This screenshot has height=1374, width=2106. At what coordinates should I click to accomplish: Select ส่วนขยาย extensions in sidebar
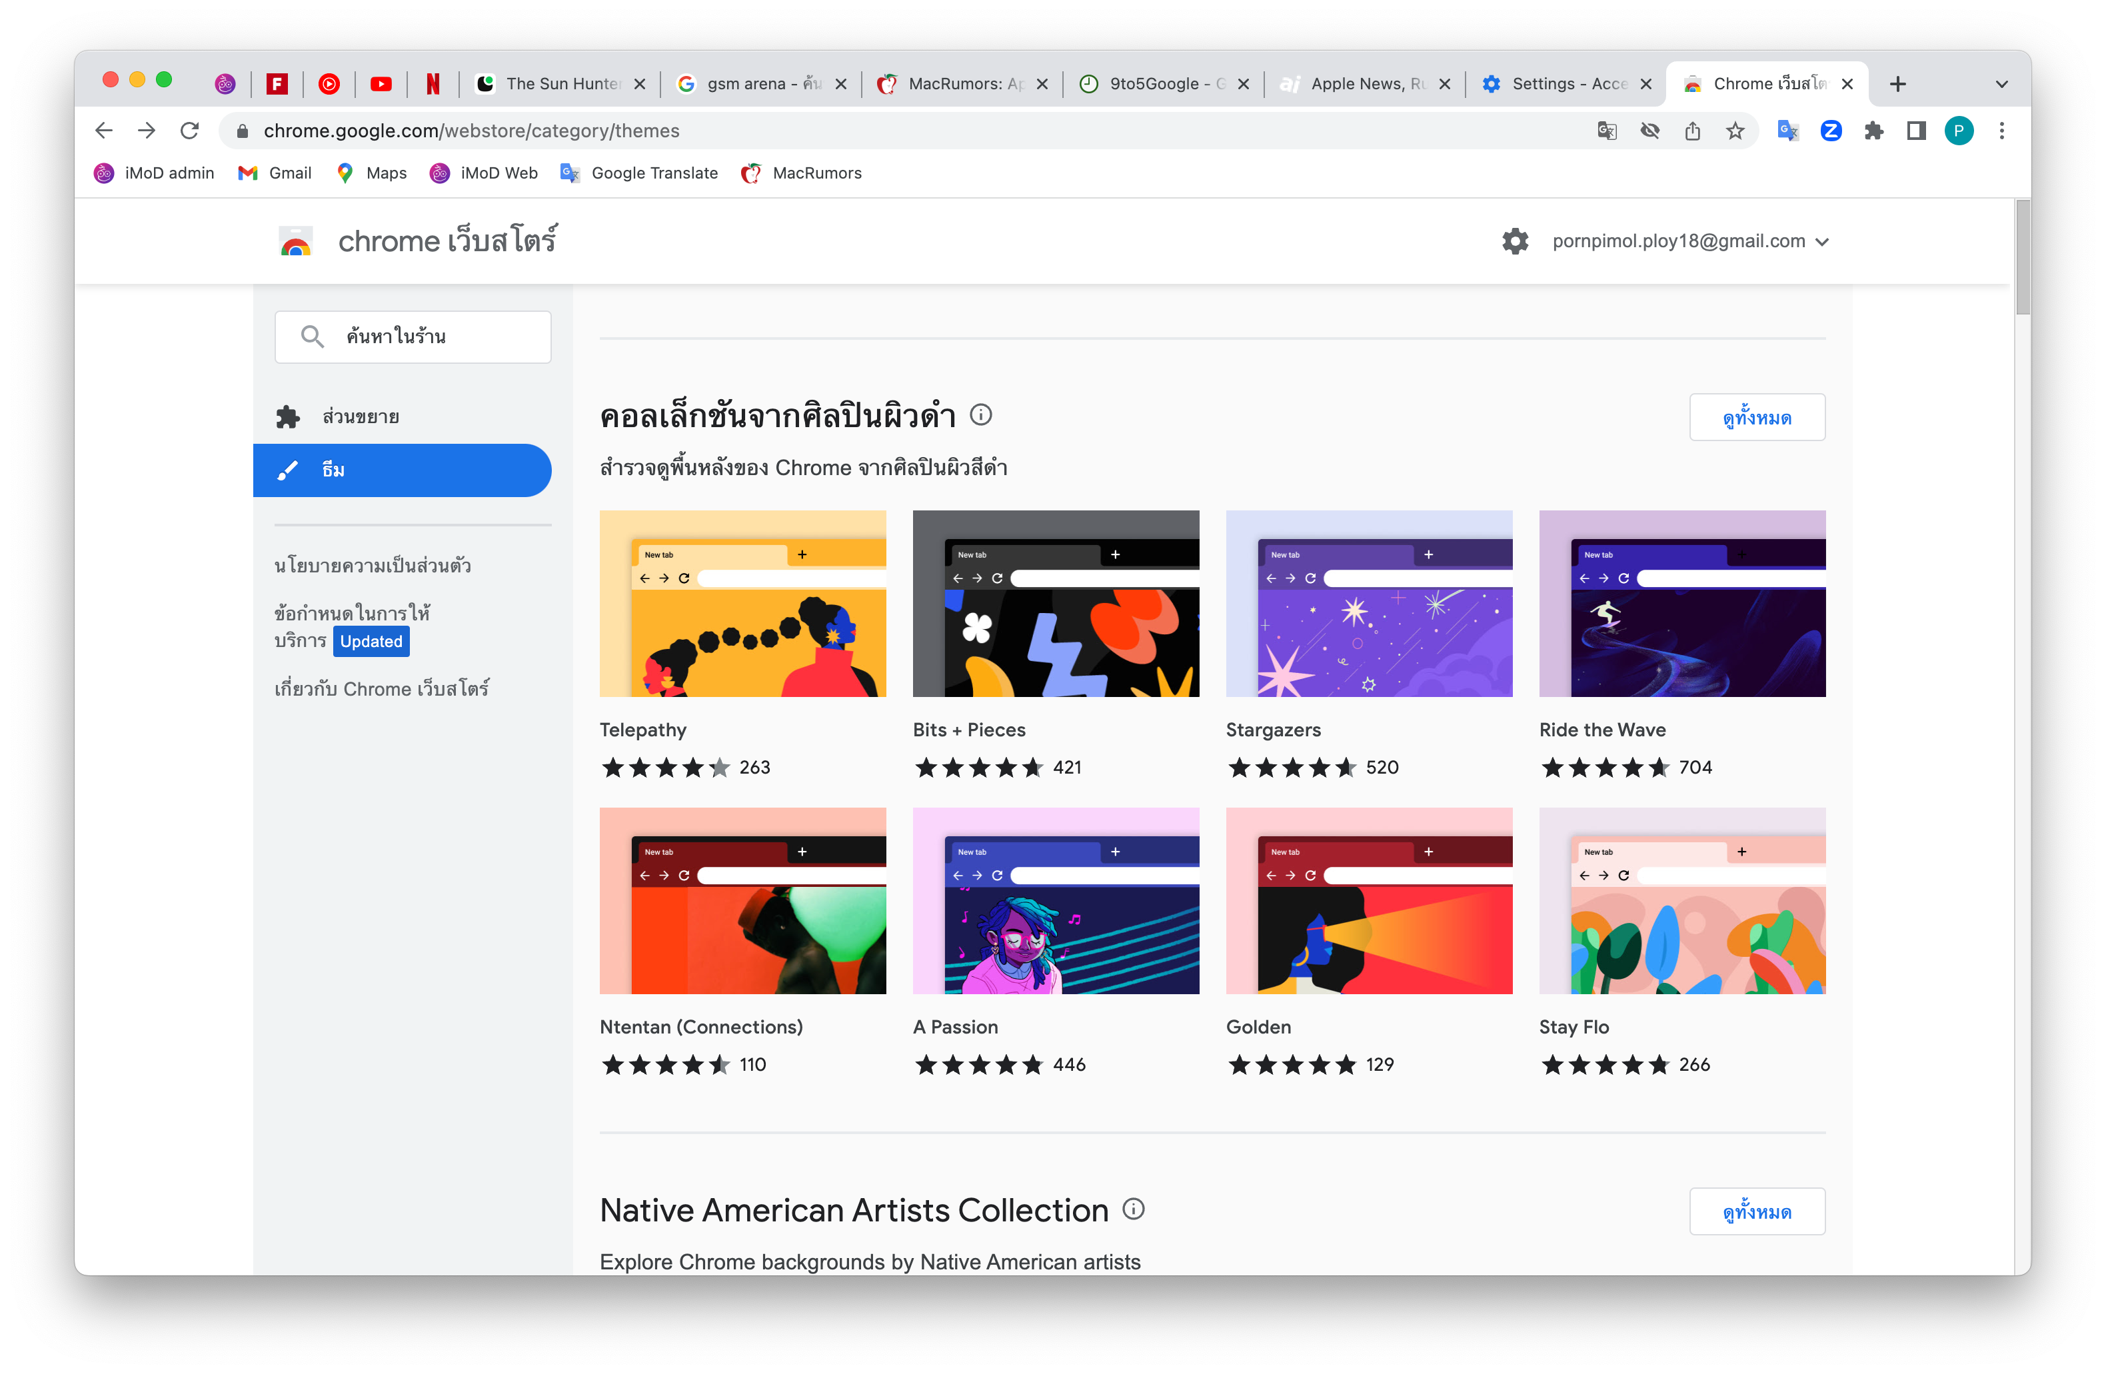[x=360, y=416]
